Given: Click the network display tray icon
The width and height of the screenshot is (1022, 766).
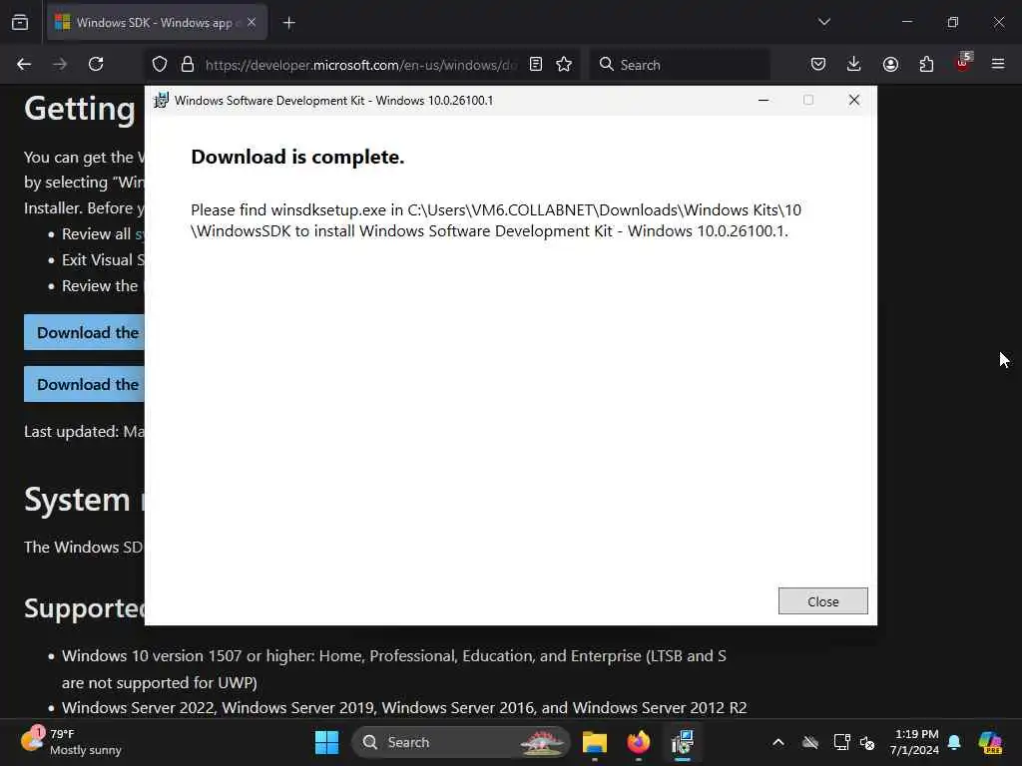Looking at the screenshot, I should pyautogui.click(x=841, y=742).
